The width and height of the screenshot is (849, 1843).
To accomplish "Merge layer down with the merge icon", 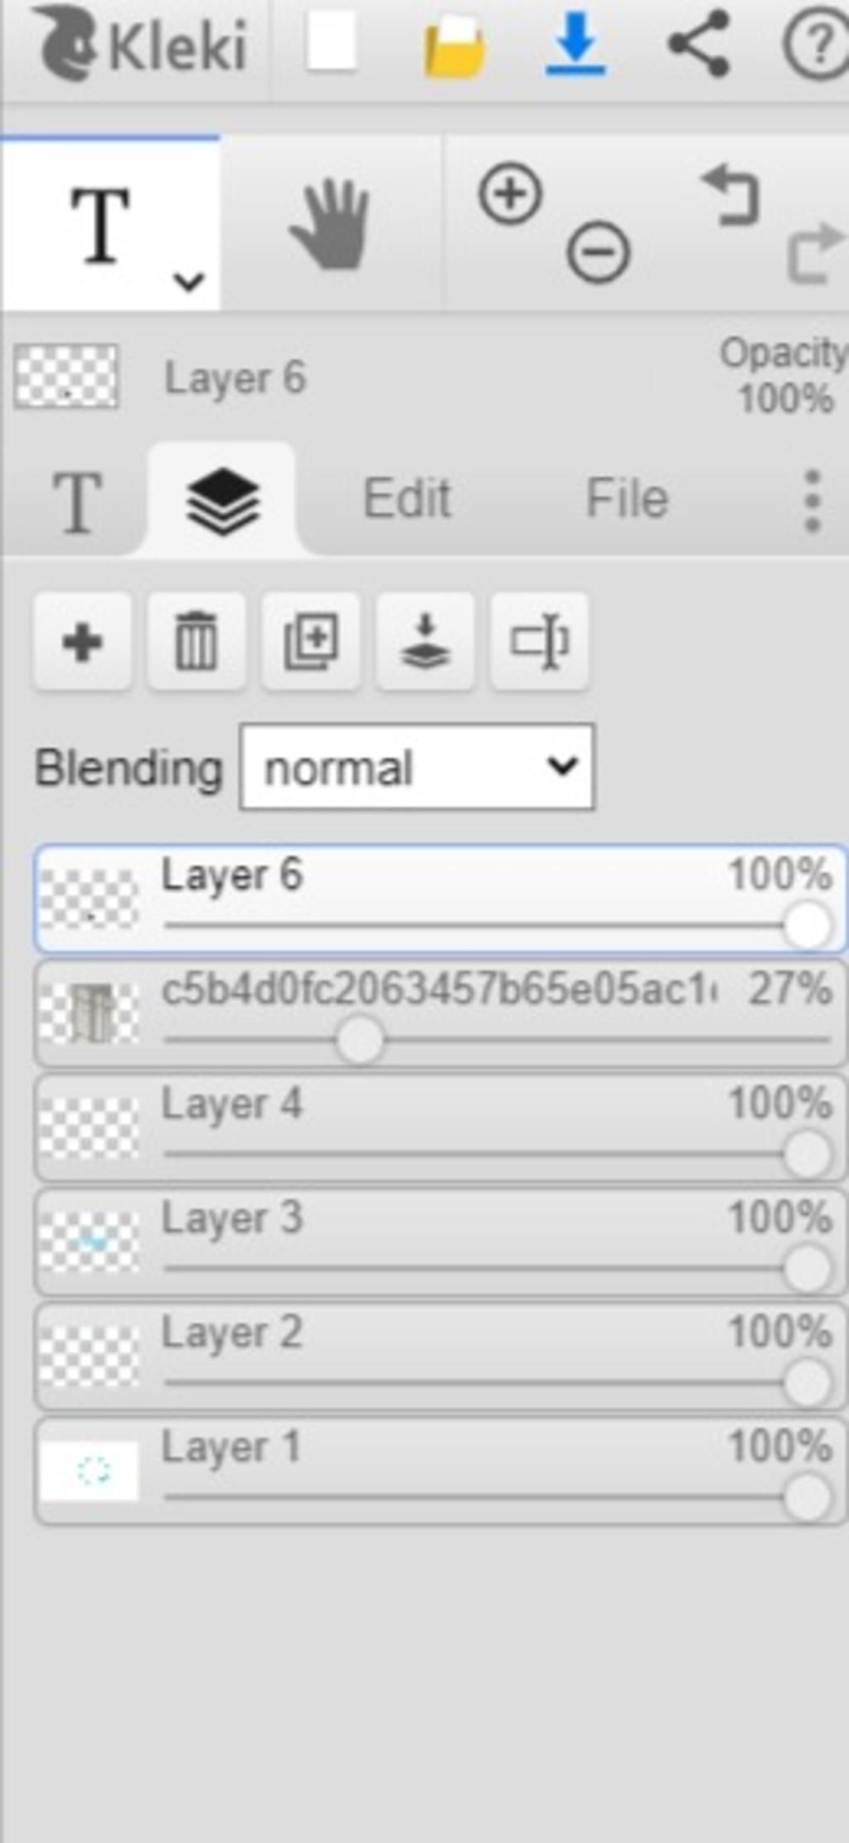I will point(425,642).
